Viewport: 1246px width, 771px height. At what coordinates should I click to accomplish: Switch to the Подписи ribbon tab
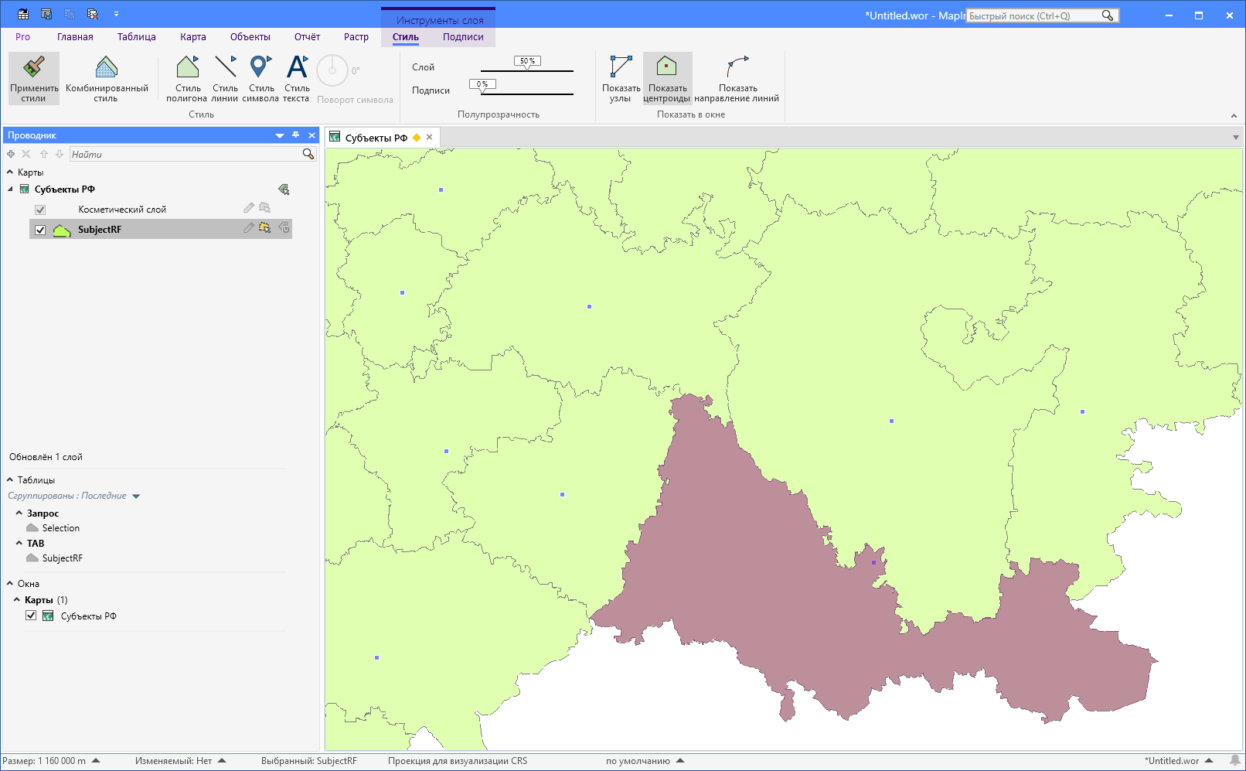463,37
